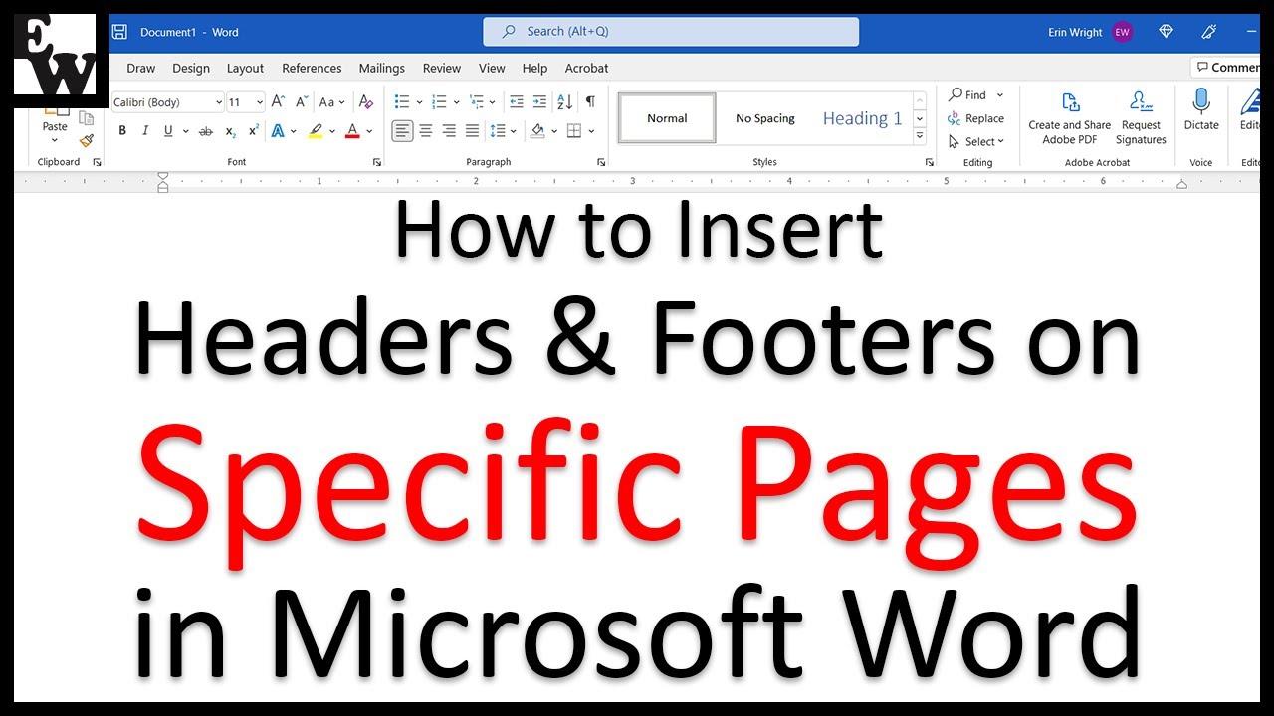The height and width of the screenshot is (716, 1274).
Task: Shrink font size with the smaller A icon
Action: click(x=301, y=102)
